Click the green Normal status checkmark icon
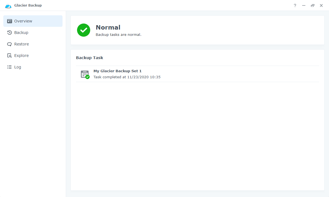The height and width of the screenshot is (197, 329). click(x=84, y=30)
